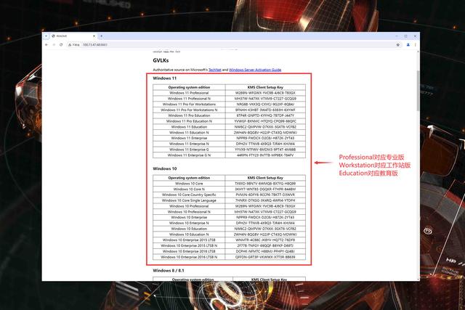Screen dimensions: 465x310
Task: Click the GVLKs heading
Action: (x=161, y=60)
